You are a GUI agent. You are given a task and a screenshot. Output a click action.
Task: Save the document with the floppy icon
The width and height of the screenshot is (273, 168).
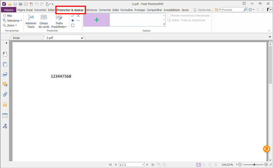point(15,4)
